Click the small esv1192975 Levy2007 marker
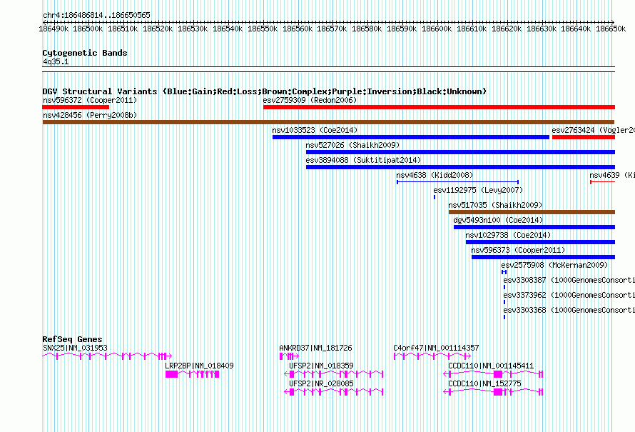This screenshot has height=432, width=635. click(435, 197)
